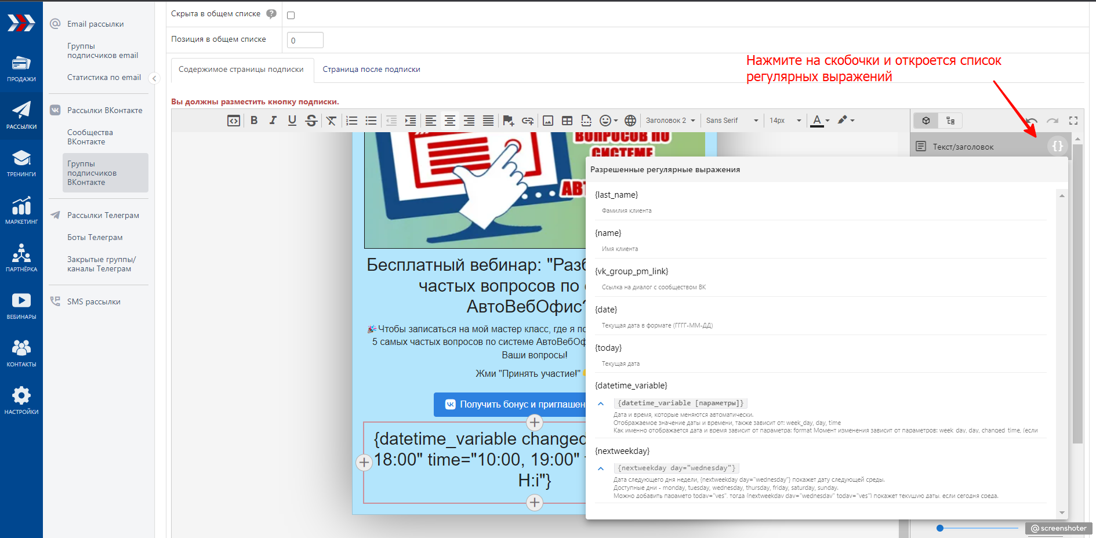Insert a hyperlink
1096x538 pixels.
tap(528, 121)
